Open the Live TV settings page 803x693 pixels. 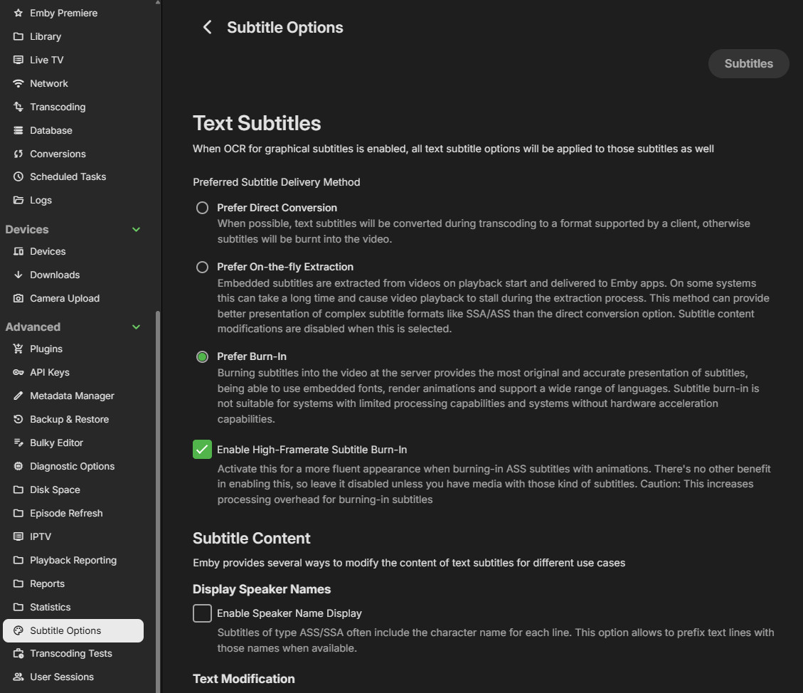pos(46,60)
